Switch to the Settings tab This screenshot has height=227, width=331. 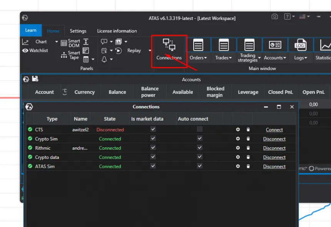[78, 31]
